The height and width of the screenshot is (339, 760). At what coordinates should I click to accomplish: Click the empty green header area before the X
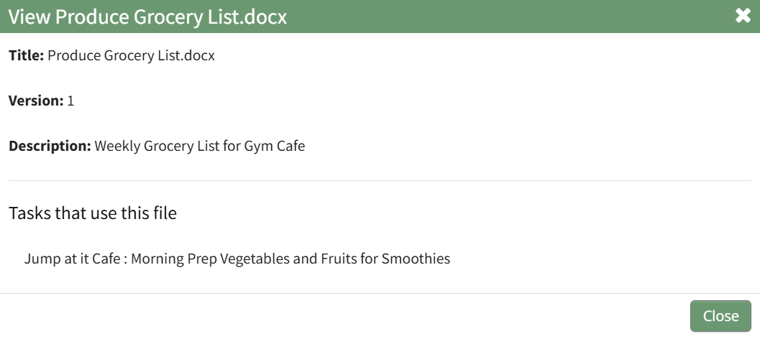tap(503, 16)
